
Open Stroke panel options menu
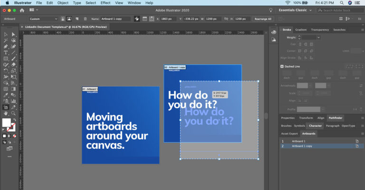point(362,30)
